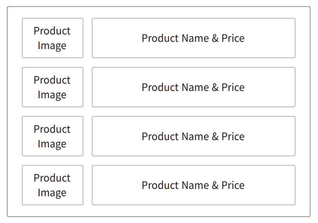
Task: Click the "Product Name & Price" text in the third row
Action: (193, 136)
